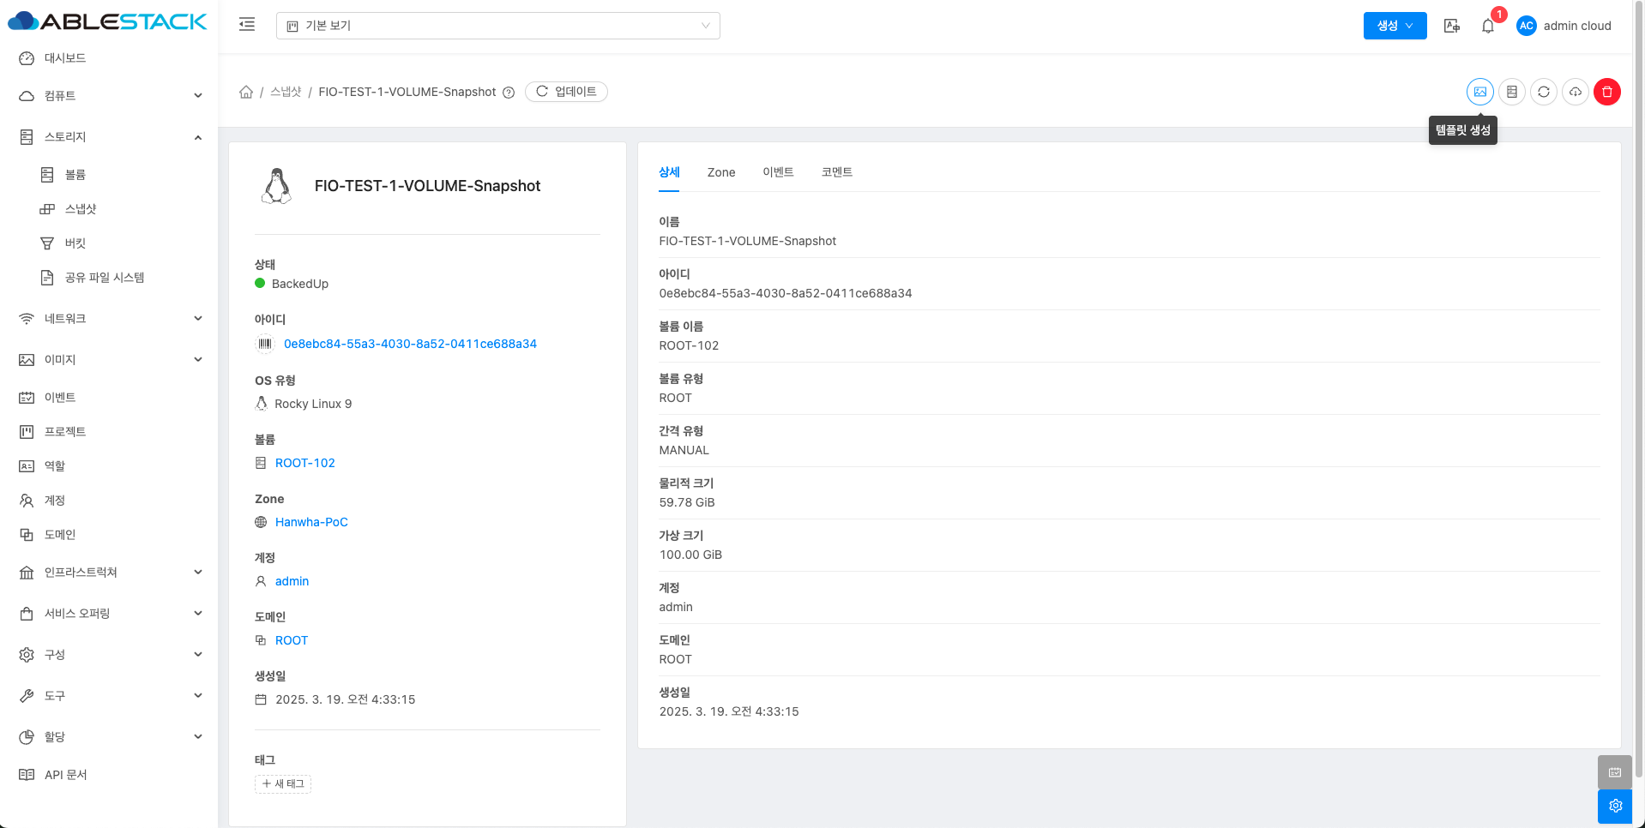1645x828 pixels.
Task: Click the cloud download snapshot icon
Action: [x=1575, y=92]
